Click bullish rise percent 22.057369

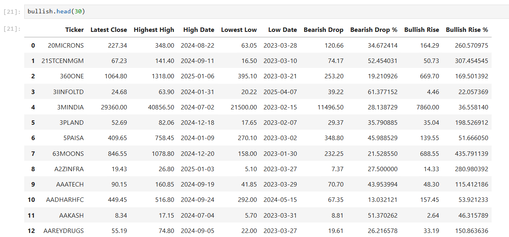click(473, 92)
